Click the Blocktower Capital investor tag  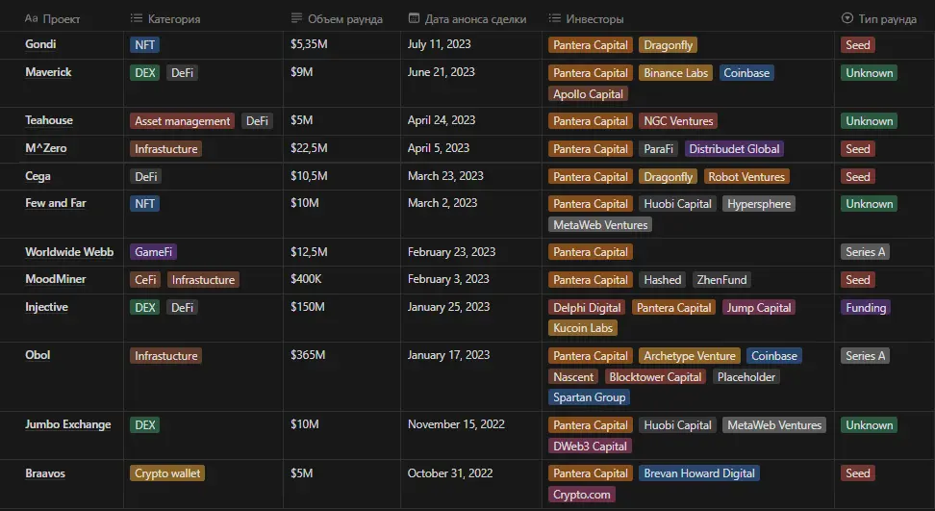655,377
